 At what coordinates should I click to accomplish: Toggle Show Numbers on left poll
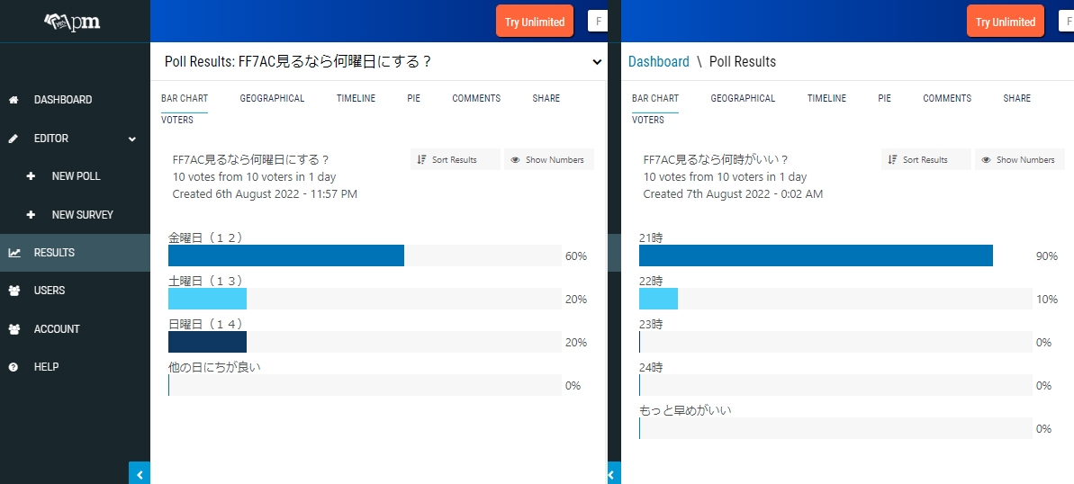coord(548,160)
